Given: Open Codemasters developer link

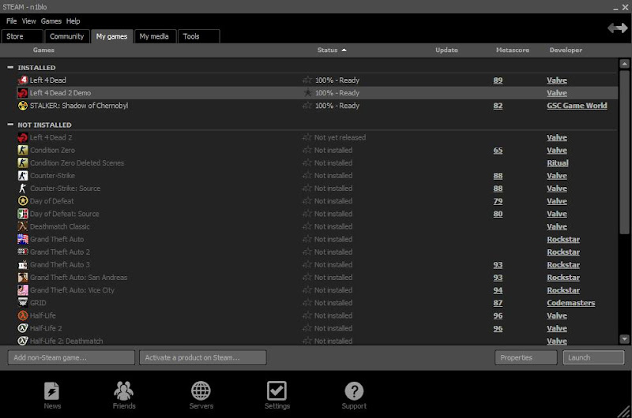Looking at the screenshot, I should pos(570,303).
